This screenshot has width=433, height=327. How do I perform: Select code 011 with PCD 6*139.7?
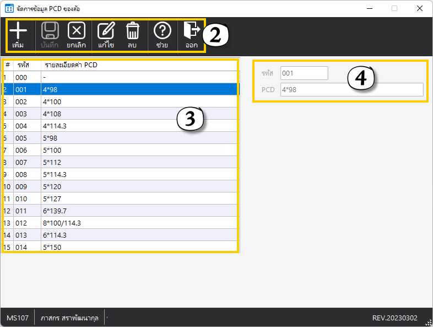[x=110, y=211]
